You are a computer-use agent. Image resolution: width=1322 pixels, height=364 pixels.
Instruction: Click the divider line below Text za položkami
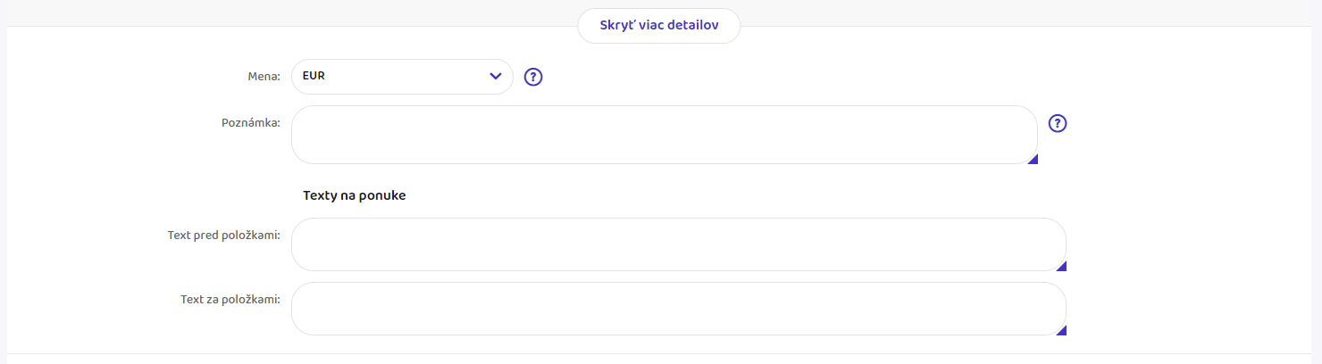(x=661, y=353)
